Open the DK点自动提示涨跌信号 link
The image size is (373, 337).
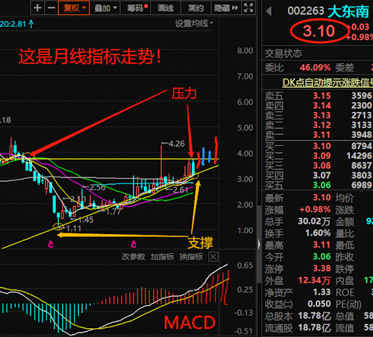[x=327, y=83]
